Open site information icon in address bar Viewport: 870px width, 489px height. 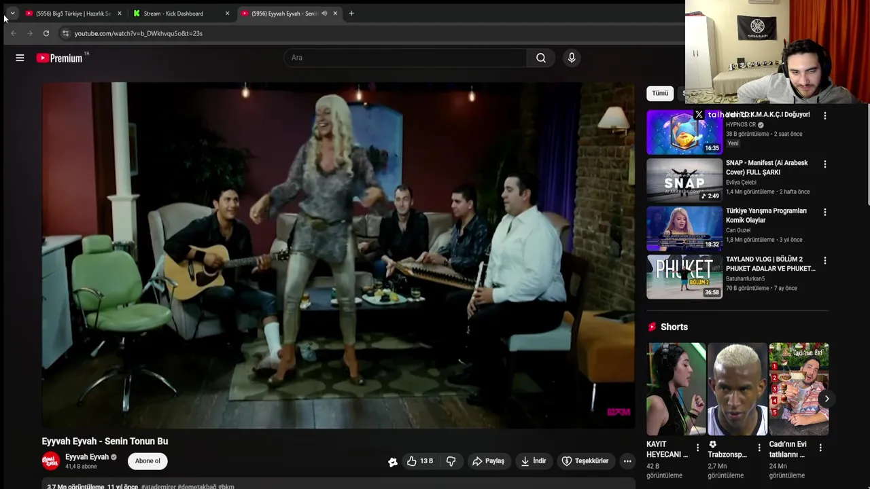[65, 33]
